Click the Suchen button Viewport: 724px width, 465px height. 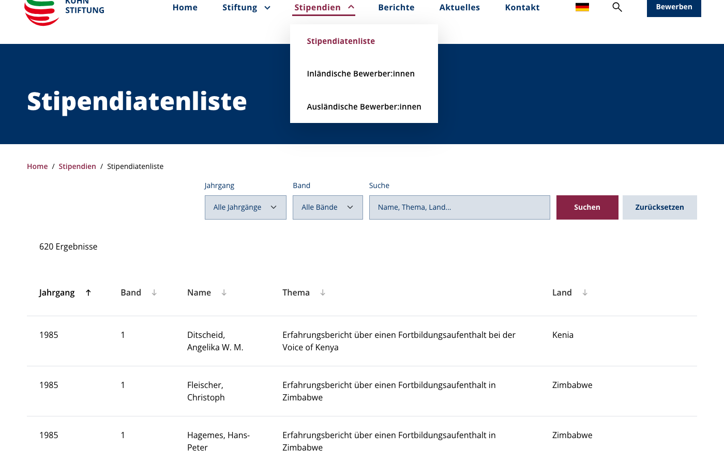point(587,207)
